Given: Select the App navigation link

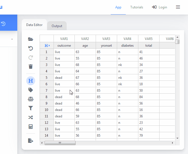Looking at the screenshot, I should (118, 7).
